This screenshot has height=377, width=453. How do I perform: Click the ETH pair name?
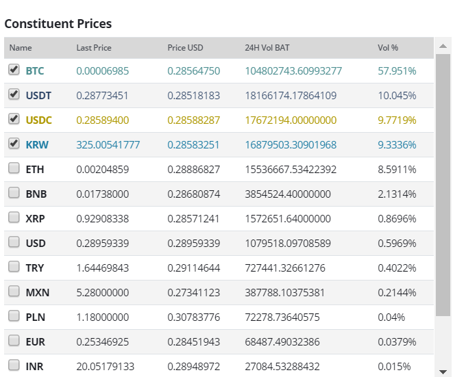(x=35, y=169)
